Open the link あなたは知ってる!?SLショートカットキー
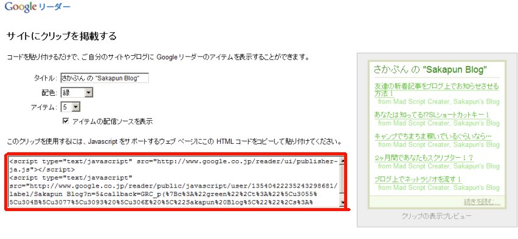 [x=432, y=115]
